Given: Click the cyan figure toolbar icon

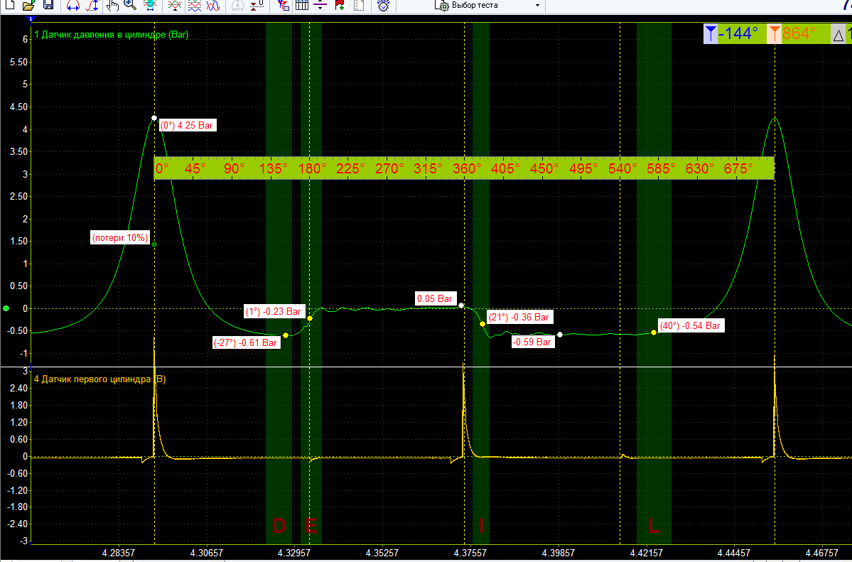Looking at the screenshot, I should (151, 6).
